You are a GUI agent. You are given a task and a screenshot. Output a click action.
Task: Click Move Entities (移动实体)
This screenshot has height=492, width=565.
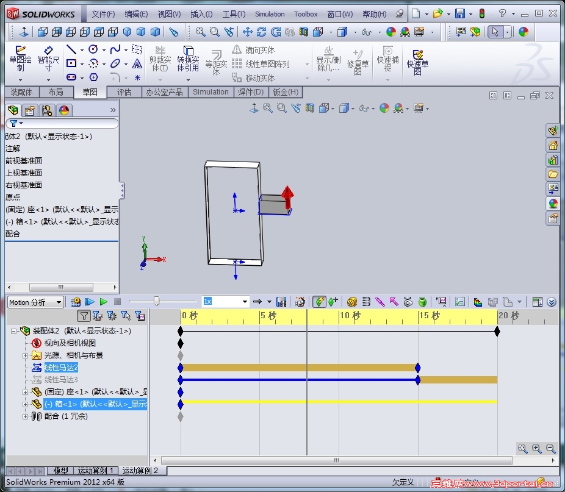(253, 78)
